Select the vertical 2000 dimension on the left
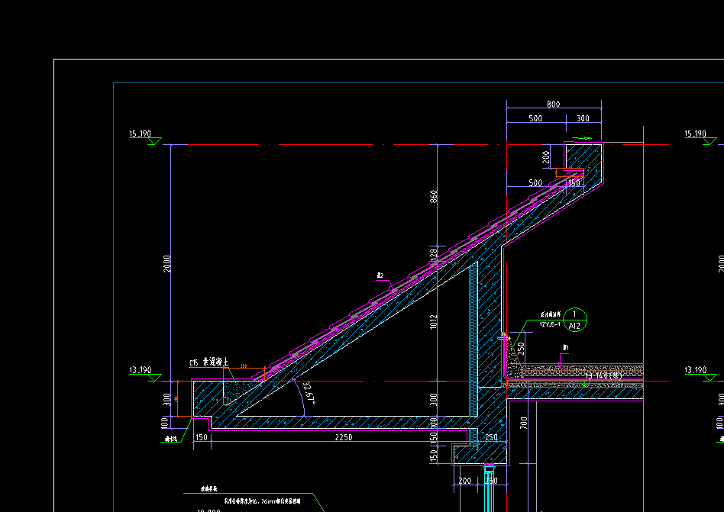The height and width of the screenshot is (512, 724). (167, 263)
